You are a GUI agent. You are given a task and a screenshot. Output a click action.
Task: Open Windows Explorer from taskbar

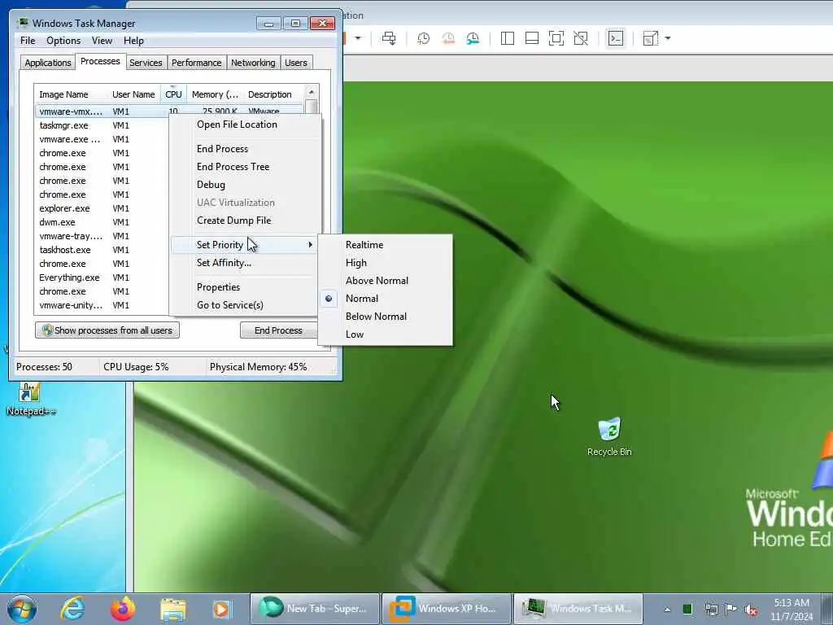tap(173, 609)
